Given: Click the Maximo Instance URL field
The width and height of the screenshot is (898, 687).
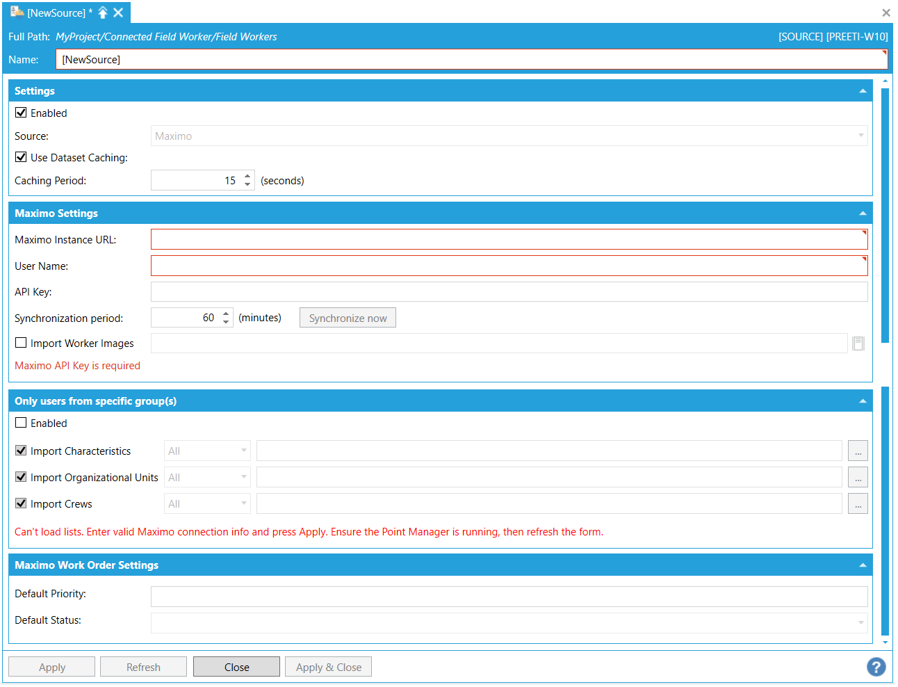Looking at the screenshot, I should coord(509,239).
